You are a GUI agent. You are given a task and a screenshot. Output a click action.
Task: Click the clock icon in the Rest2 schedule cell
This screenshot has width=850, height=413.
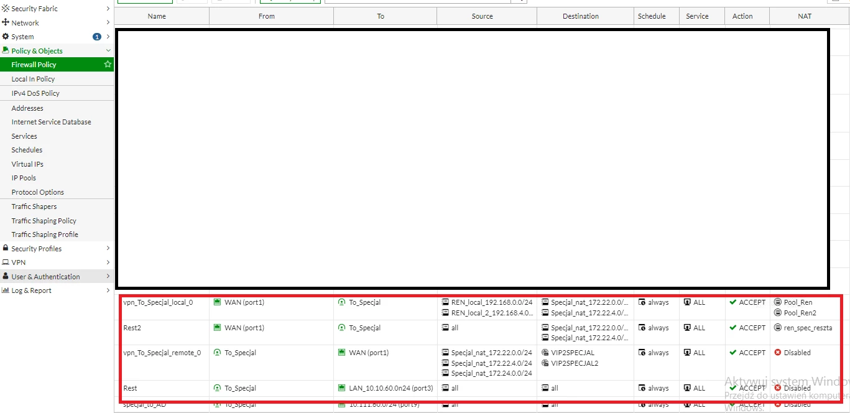coord(642,328)
